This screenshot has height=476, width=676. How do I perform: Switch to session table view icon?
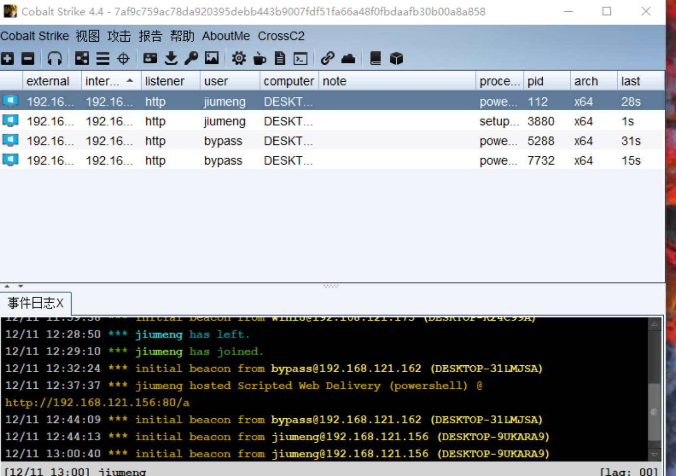(x=103, y=59)
